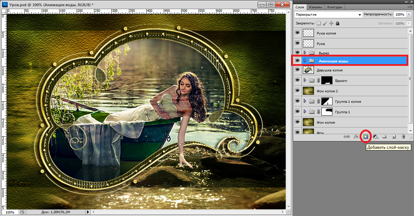Expand the Анимация воды group
The height and width of the screenshot is (216, 414).
click(305, 61)
